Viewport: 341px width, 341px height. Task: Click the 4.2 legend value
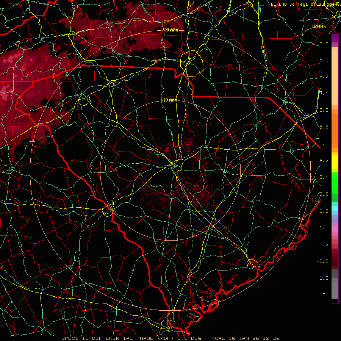pyautogui.click(x=324, y=160)
